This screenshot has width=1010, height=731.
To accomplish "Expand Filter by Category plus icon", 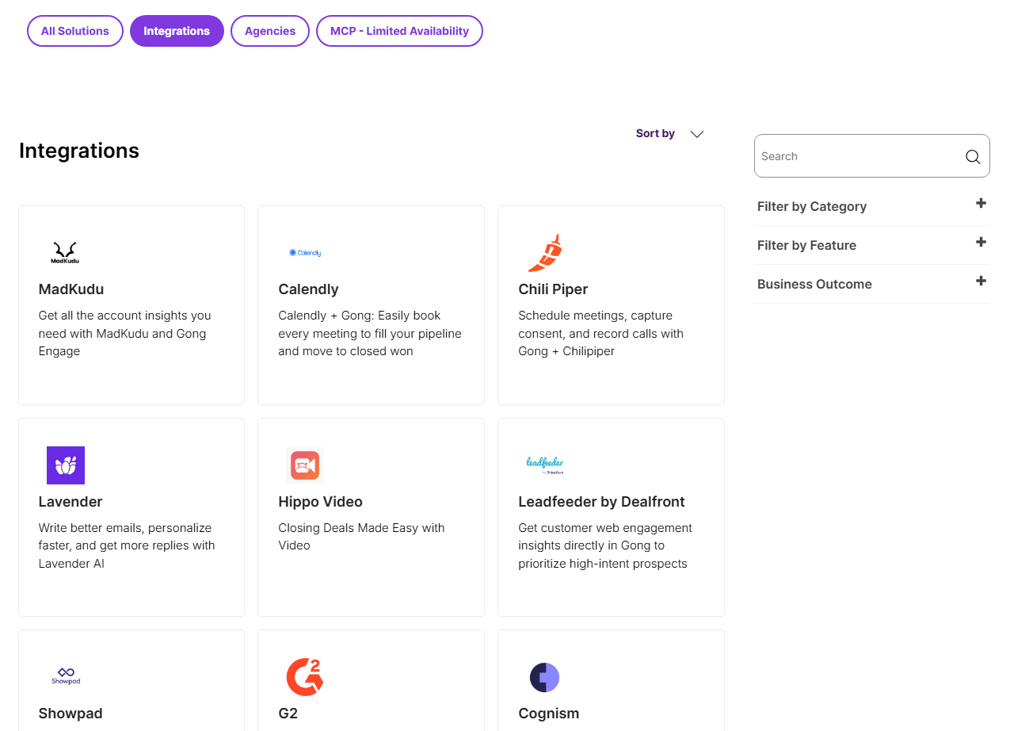I will (981, 203).
